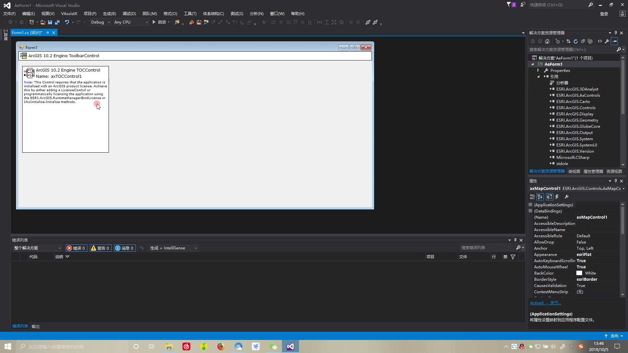
Task: Open Firefox from the Windows taskbar
Action: point(221,346)
